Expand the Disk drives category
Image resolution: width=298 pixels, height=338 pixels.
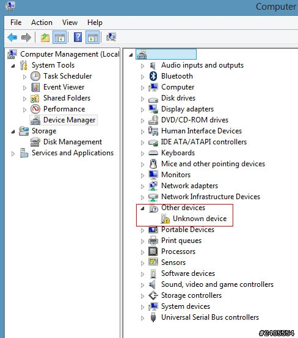tap(142, 99)
